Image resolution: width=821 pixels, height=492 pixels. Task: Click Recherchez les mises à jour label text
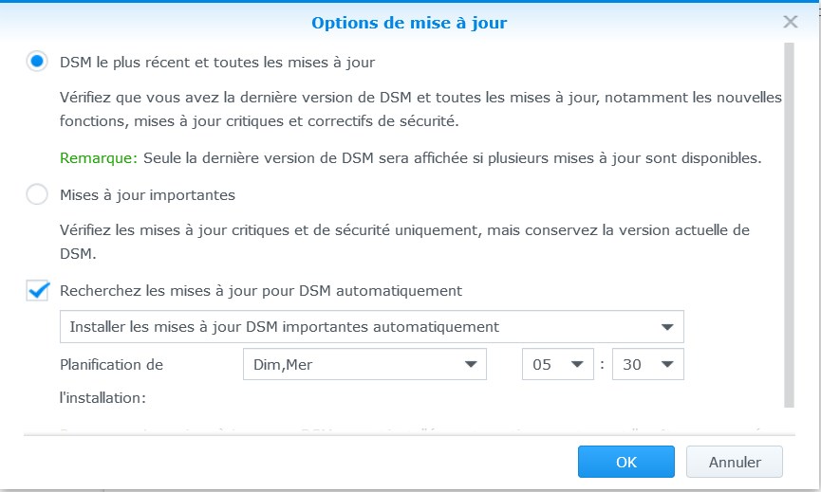(x=261, y=291)
